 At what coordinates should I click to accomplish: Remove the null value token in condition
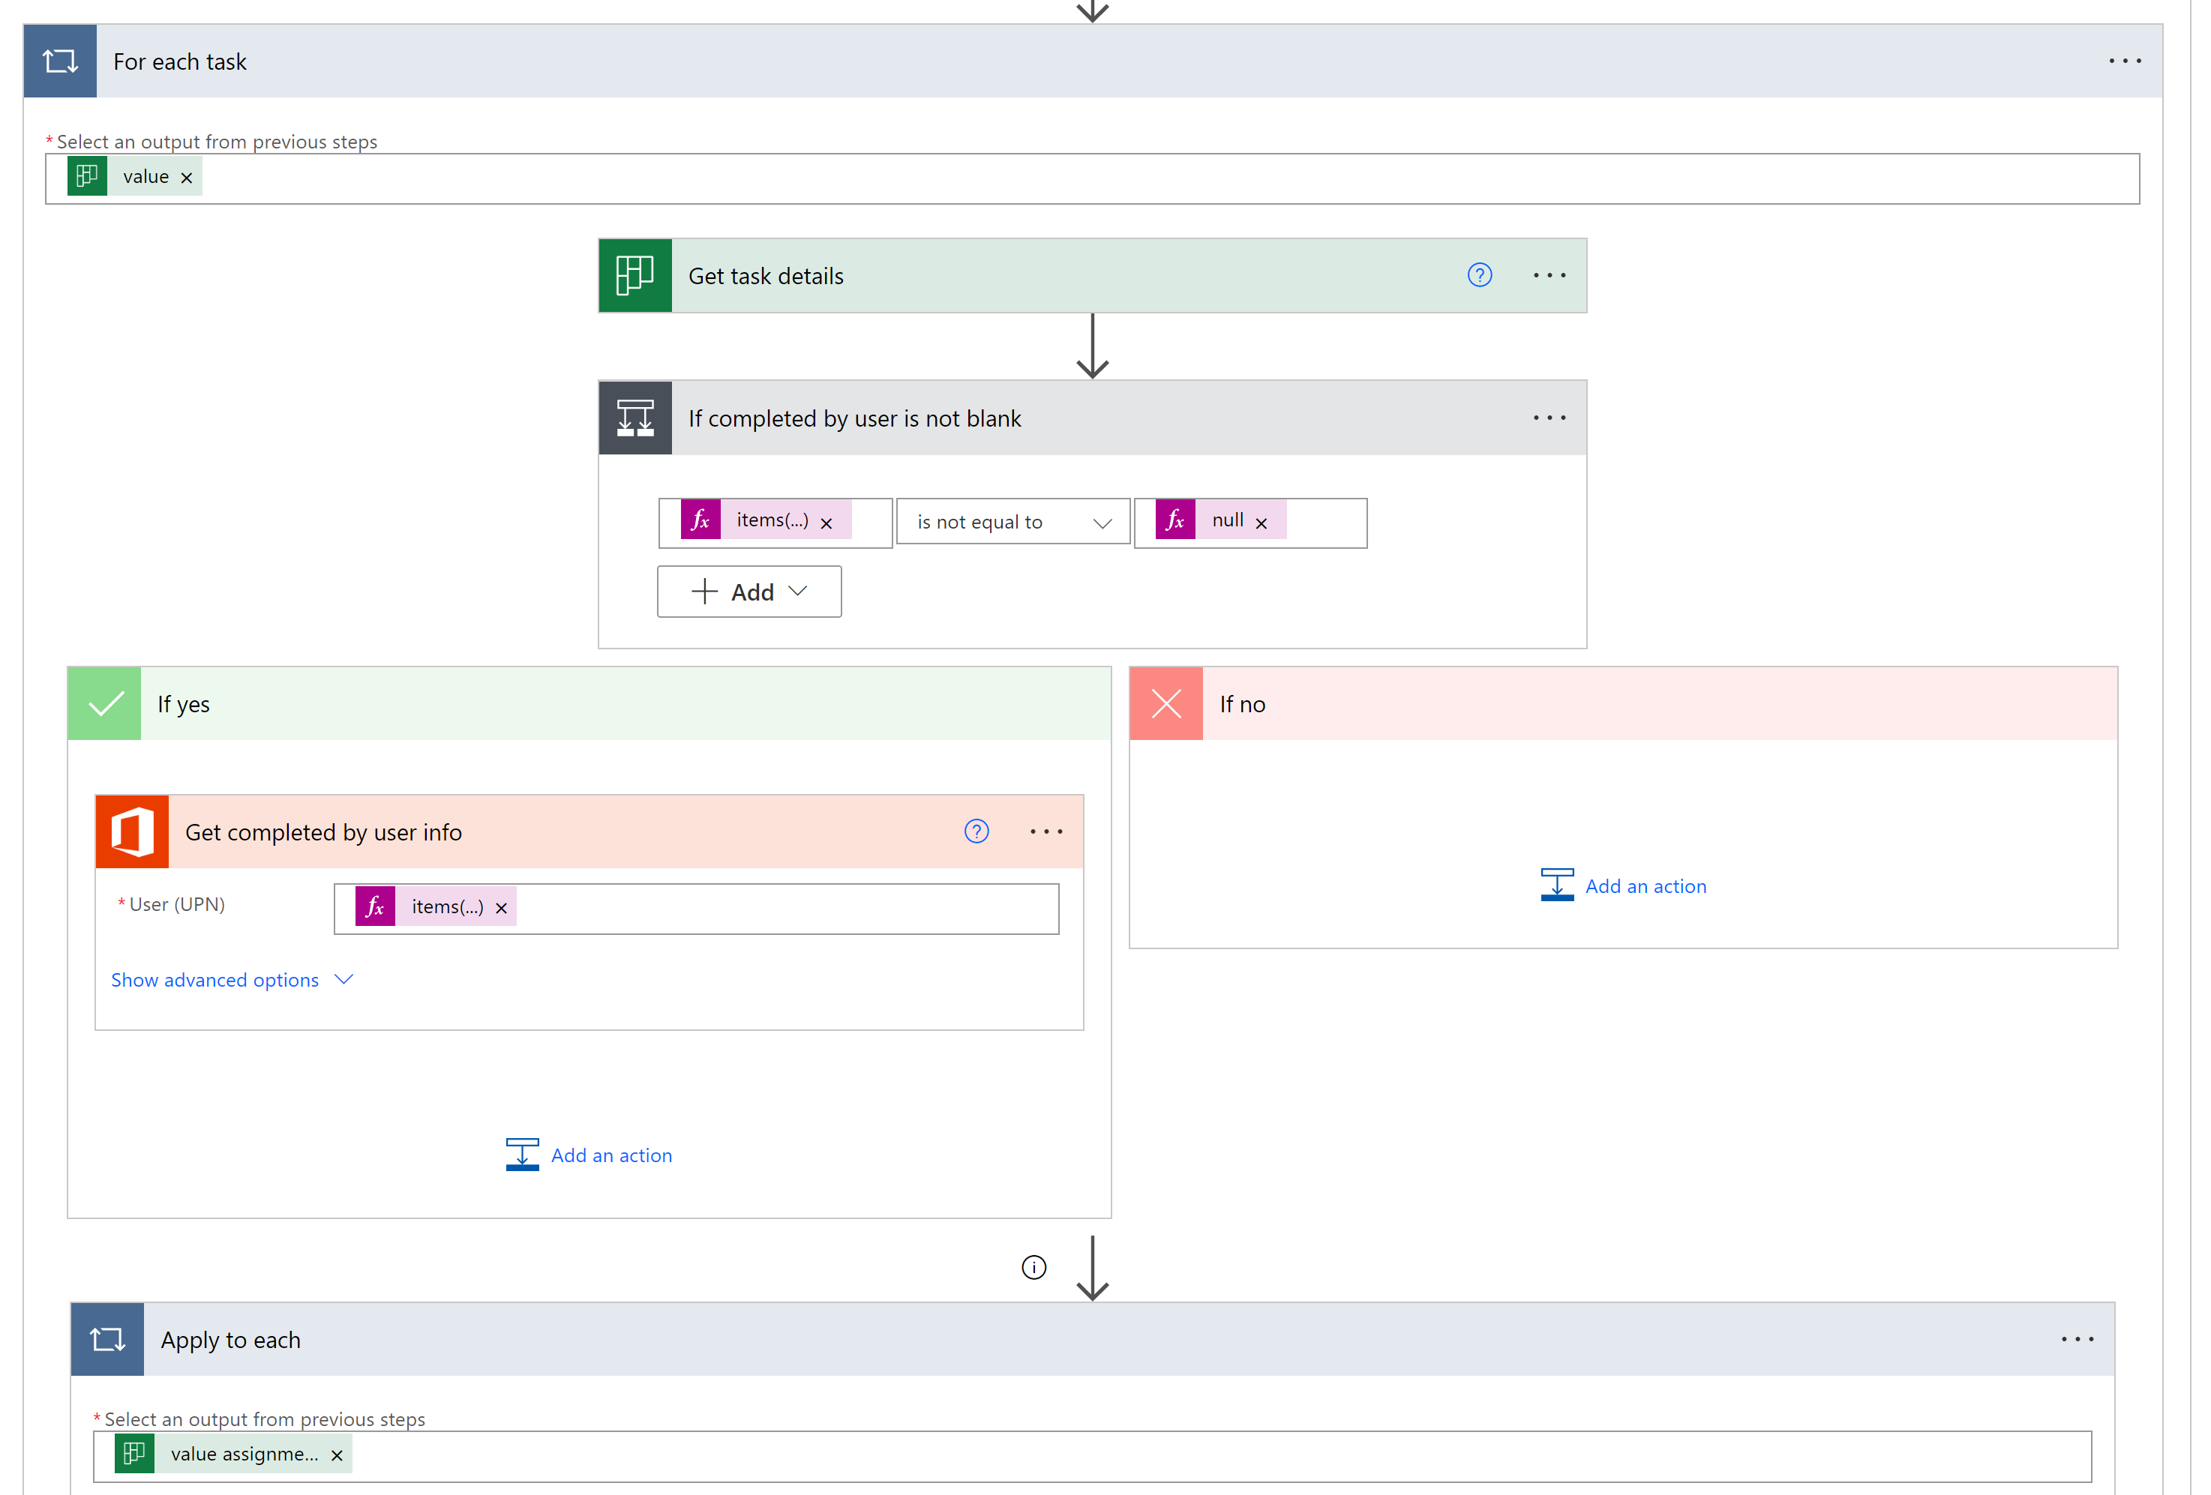pos(1263,520)
